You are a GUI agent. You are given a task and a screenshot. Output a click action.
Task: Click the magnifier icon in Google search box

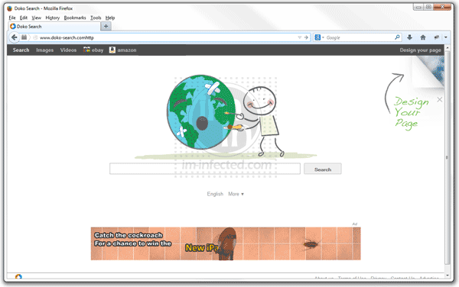397,37
